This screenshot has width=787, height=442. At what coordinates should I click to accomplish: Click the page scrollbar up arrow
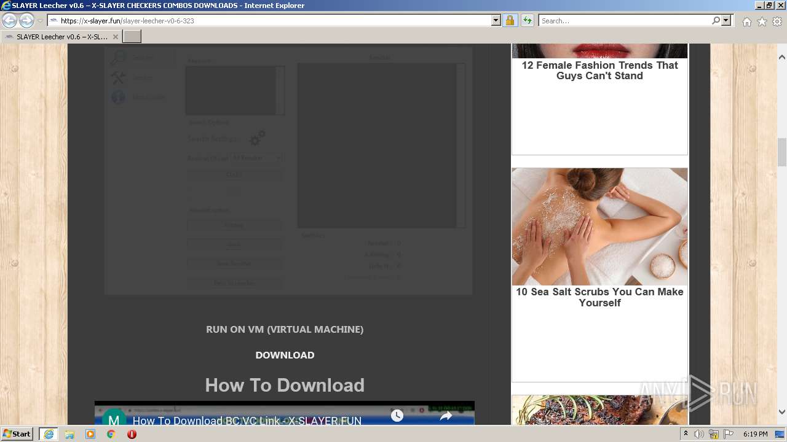coord(781,57)
